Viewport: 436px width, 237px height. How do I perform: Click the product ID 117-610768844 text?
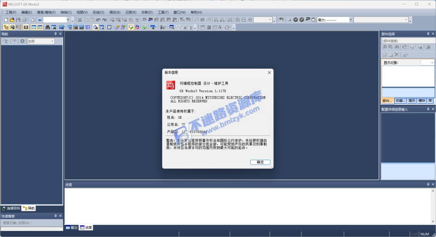click(194, 132)
